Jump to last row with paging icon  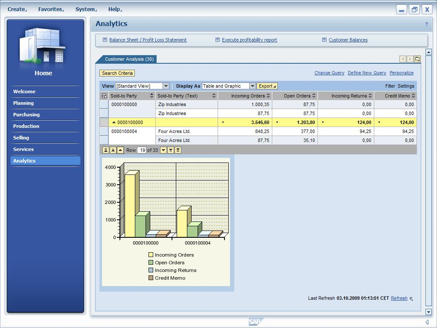pos(178,150)
